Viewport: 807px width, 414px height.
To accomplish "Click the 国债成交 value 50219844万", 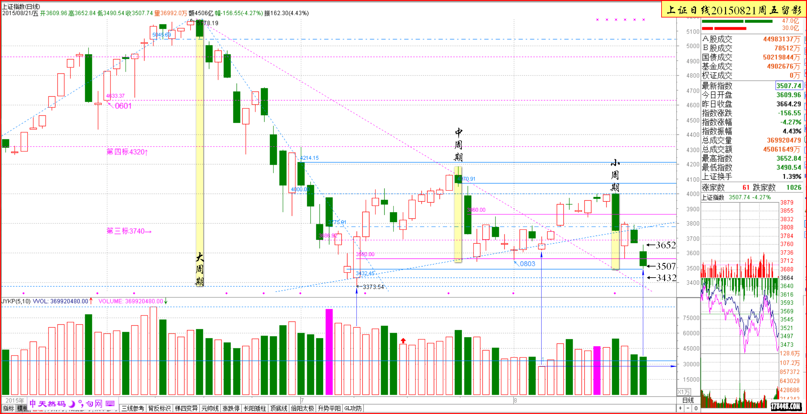I will point(782,57).
